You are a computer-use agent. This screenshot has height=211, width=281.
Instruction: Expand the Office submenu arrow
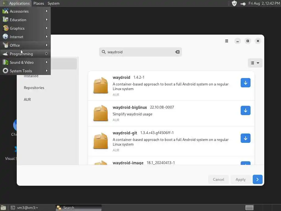pos(47,45)
